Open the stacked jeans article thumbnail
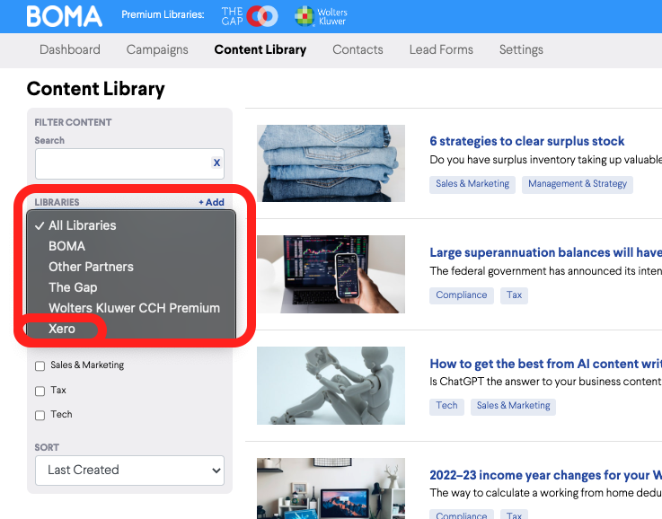Screen dimensions: 662x519 coord(331,163)
